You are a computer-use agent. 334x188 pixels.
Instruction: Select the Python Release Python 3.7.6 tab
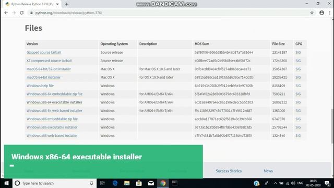click(32, 4)
